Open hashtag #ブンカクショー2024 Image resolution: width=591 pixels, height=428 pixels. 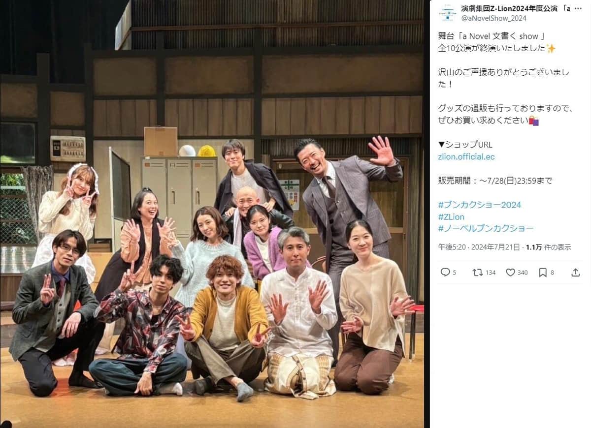[x=479, y=205]
